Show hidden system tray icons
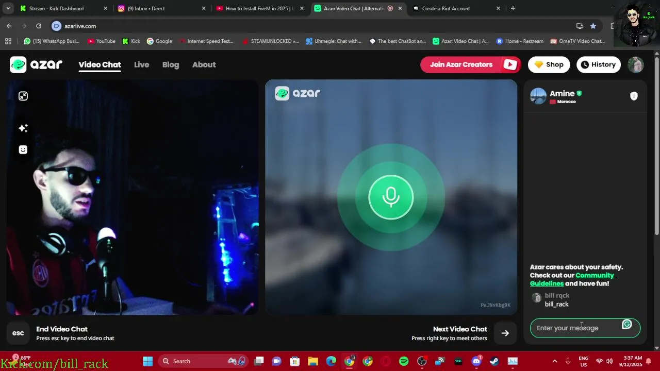This screenshot has height=371, width=660. tap(554, 361)
